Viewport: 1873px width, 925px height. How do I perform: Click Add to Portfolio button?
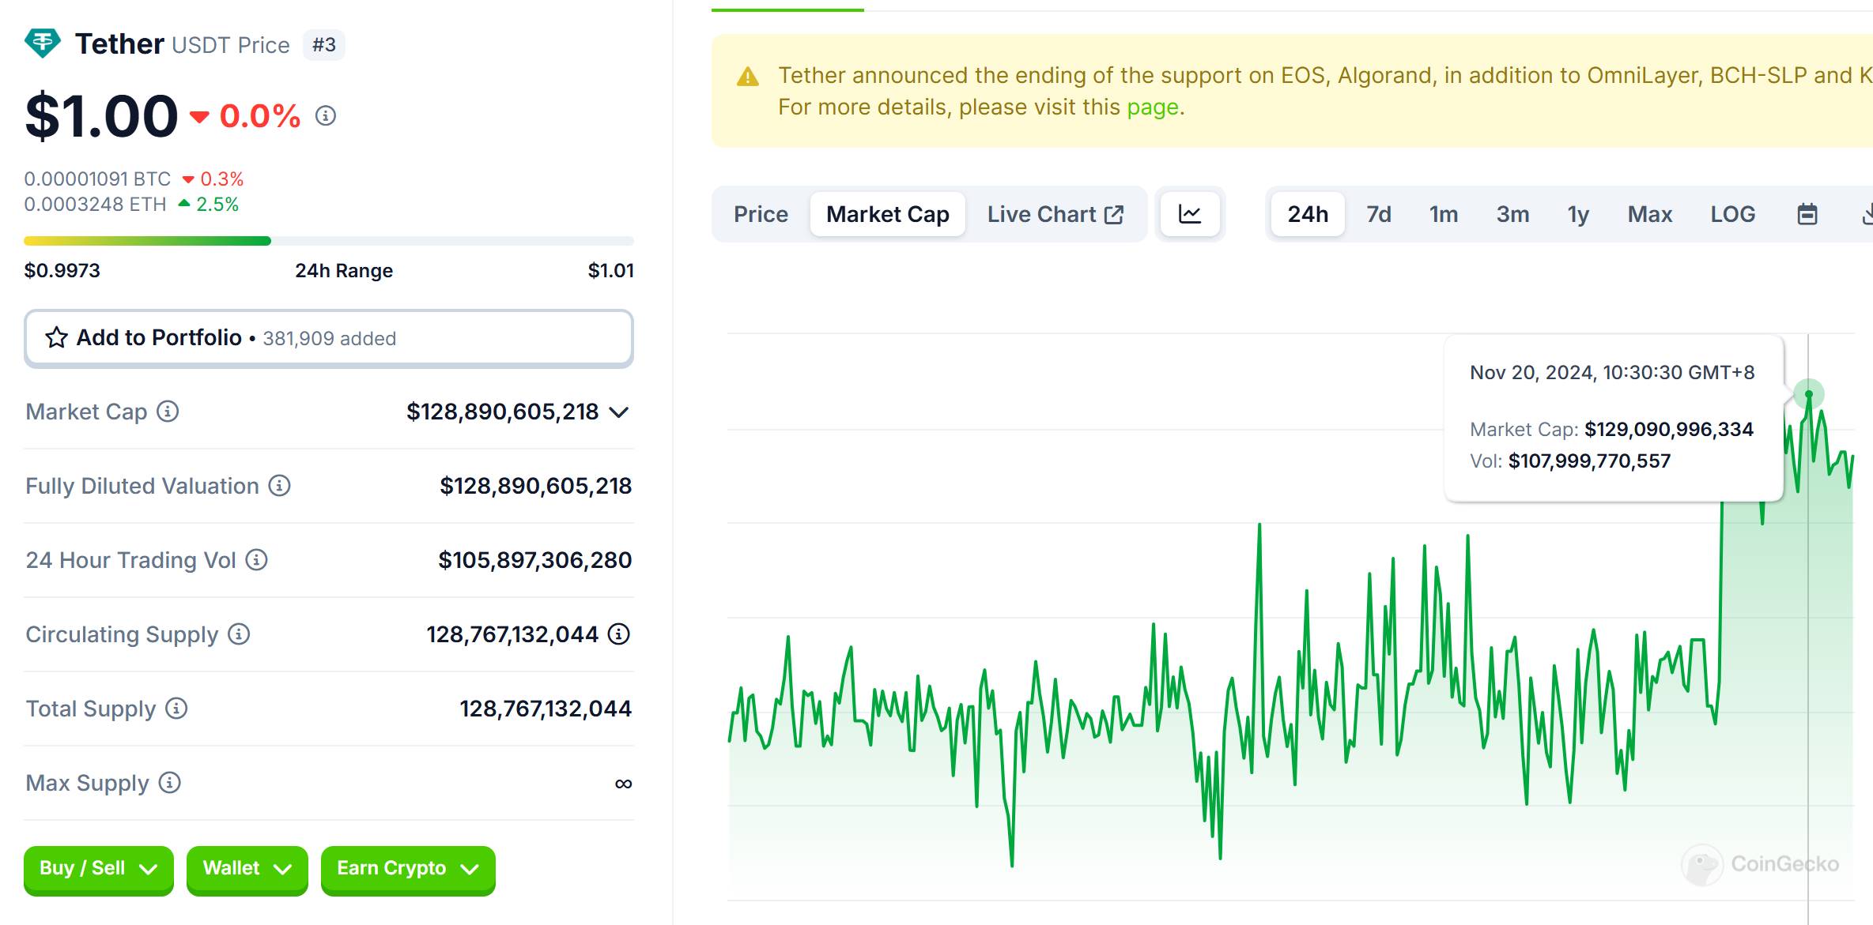(x=329, y=338)
